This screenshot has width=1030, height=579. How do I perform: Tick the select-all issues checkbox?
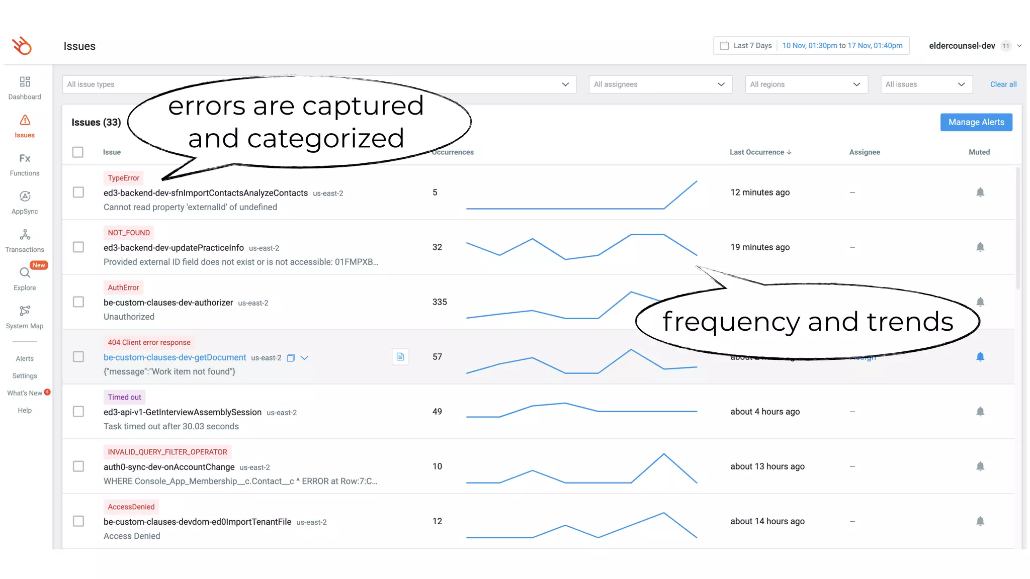pyautogui.click(x=78, y=152)
